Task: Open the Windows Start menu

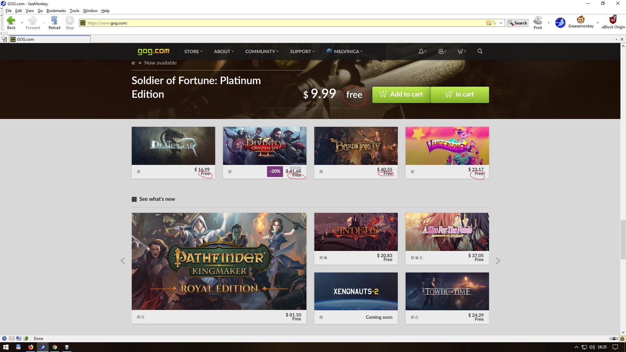Action: coord(6,347)
